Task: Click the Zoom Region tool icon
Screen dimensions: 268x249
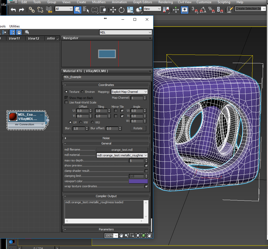Action: point(132,235)
